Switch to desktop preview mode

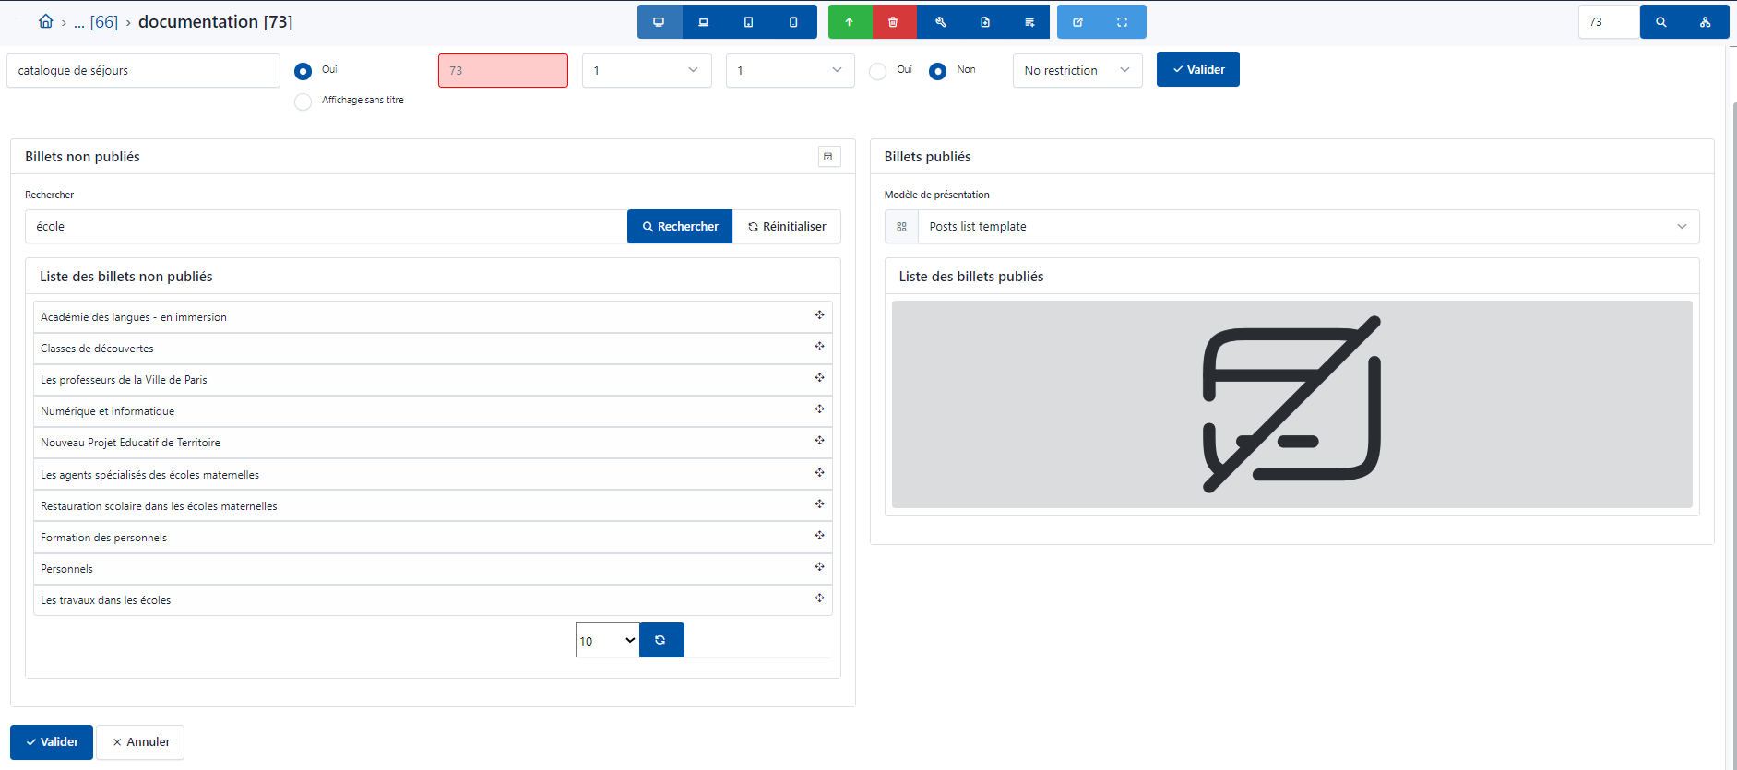click(x=659, y=22)
